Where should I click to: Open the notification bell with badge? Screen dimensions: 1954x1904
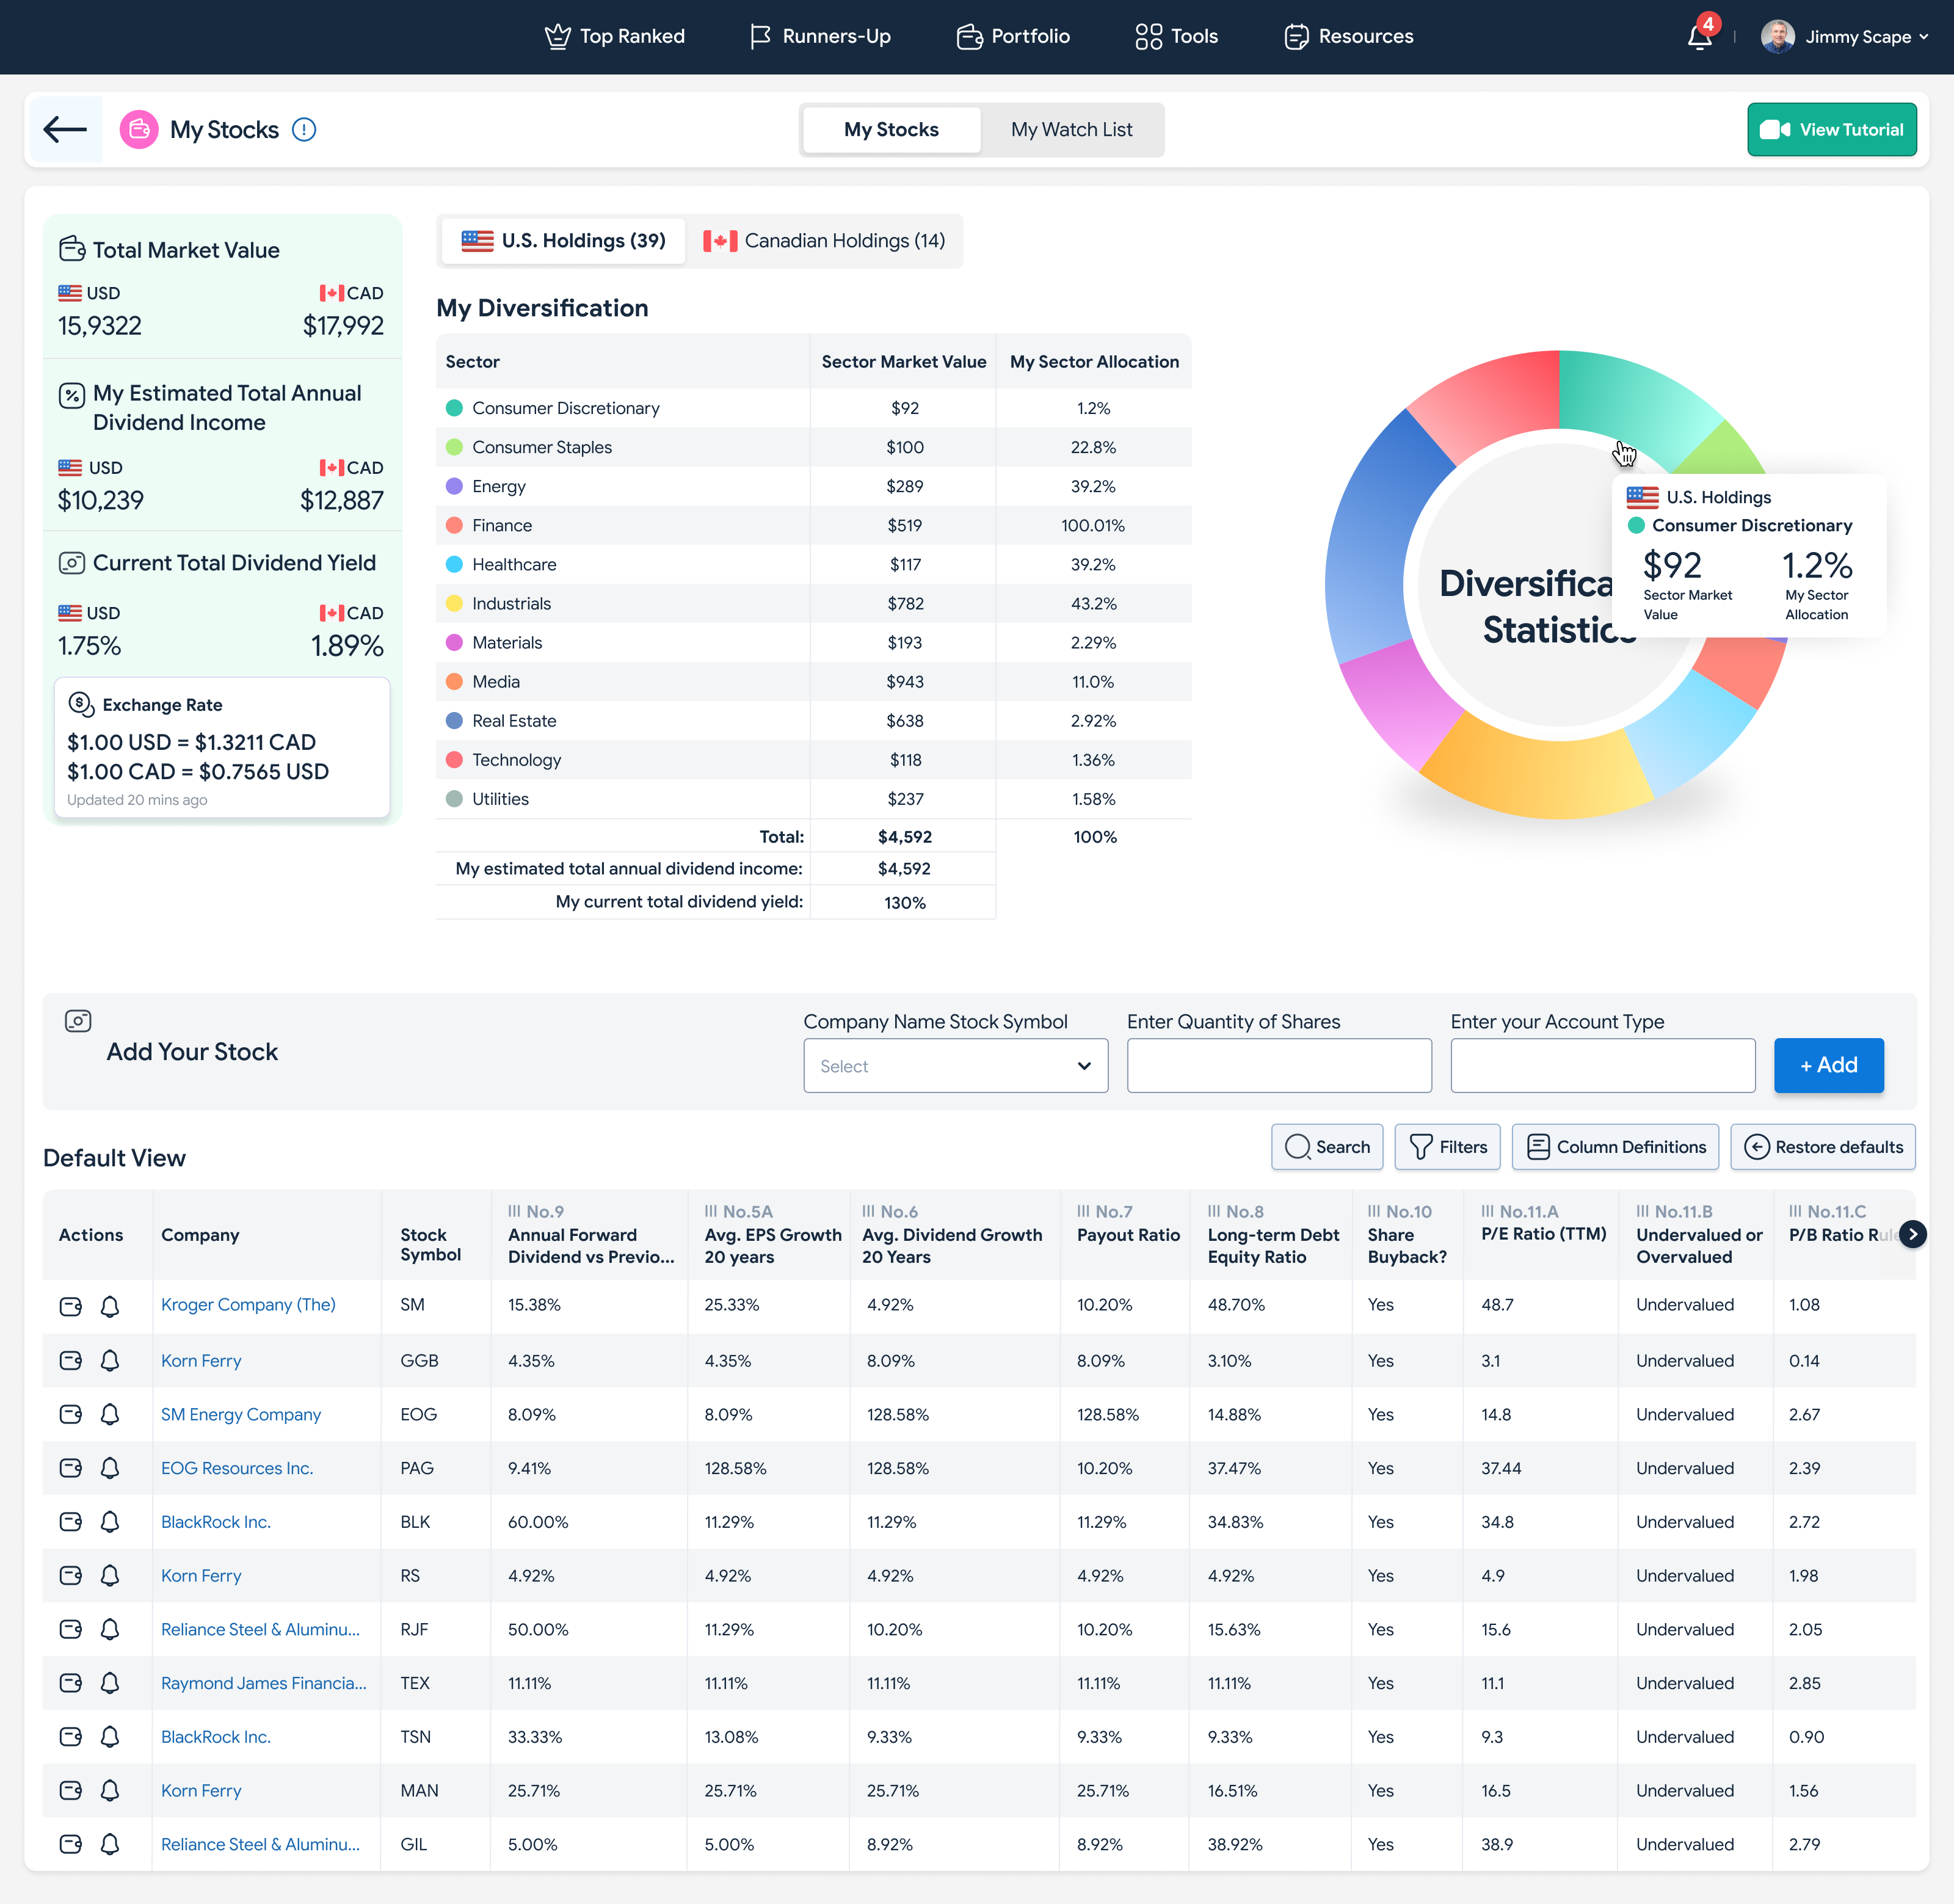click(1699, 37)
